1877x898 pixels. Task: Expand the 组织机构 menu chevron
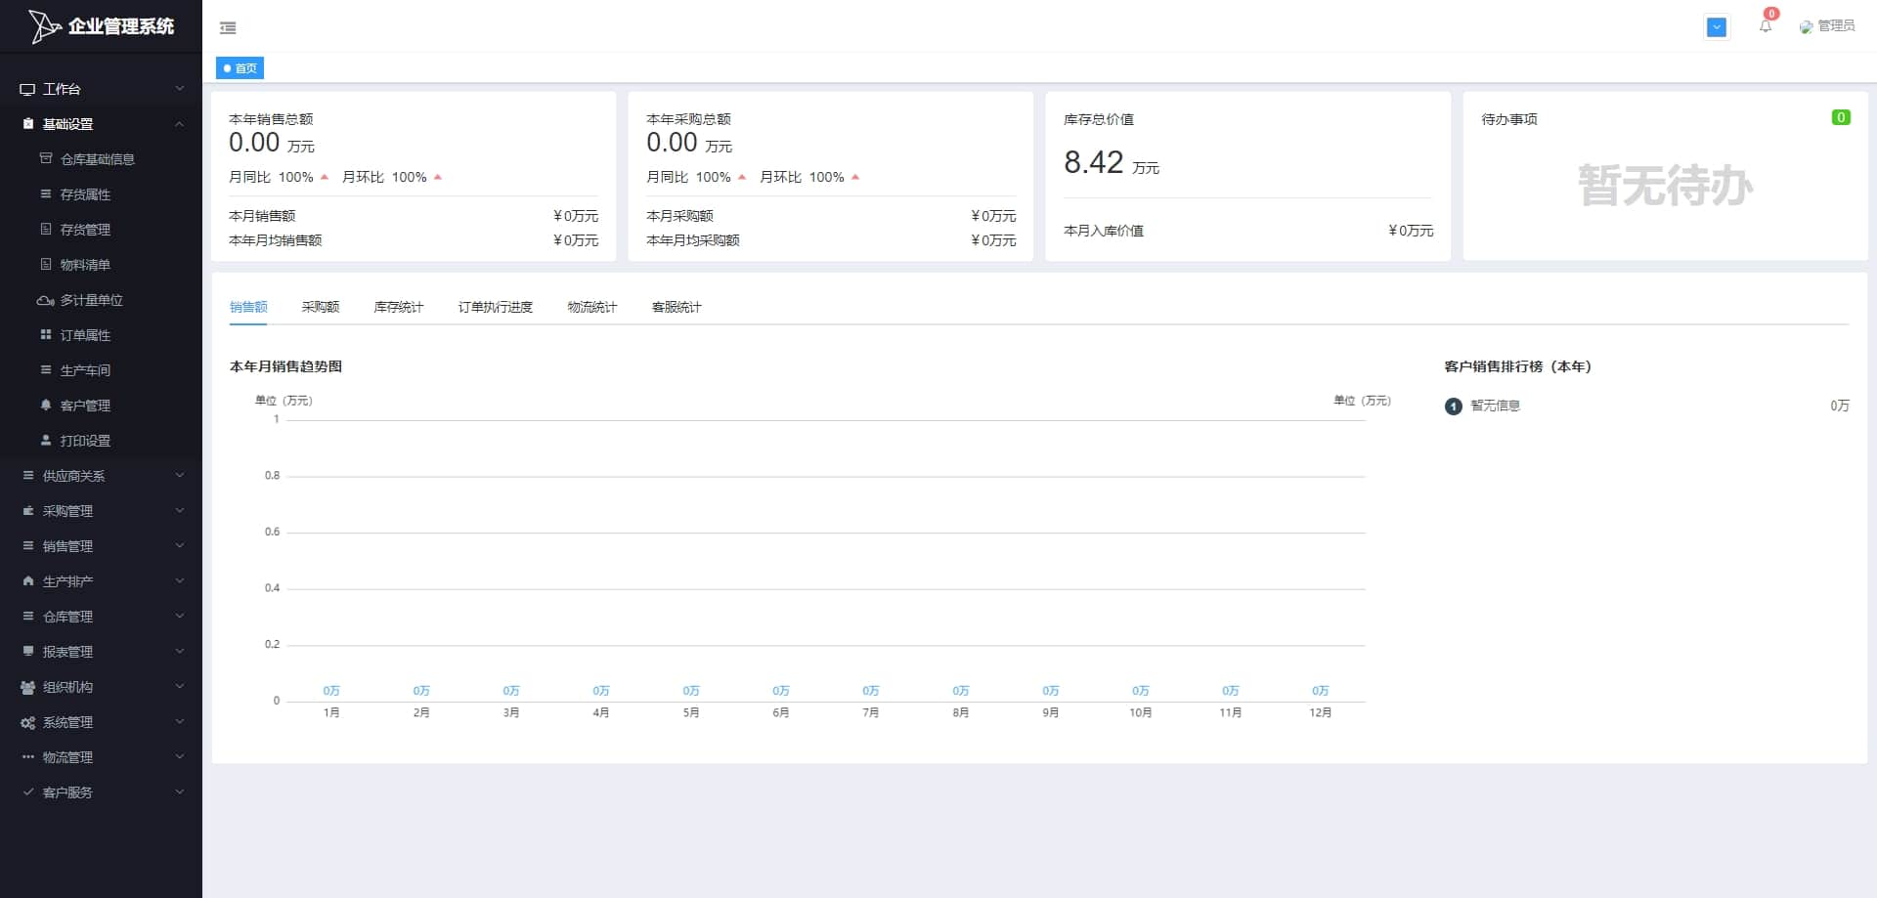pos(180,686)
